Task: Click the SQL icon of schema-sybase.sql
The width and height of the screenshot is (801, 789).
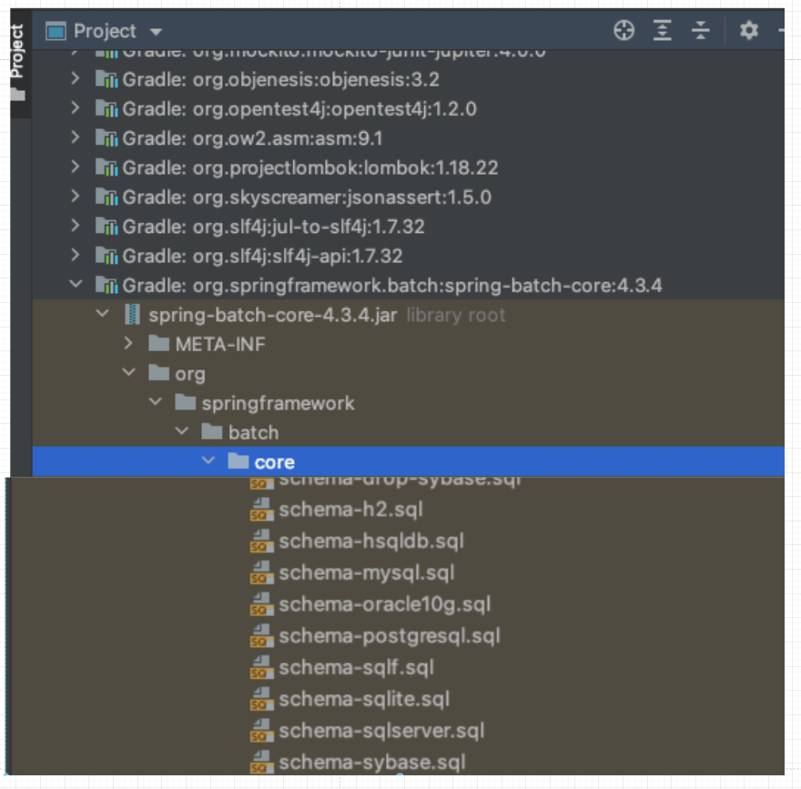Action: (x=261, y=763)
